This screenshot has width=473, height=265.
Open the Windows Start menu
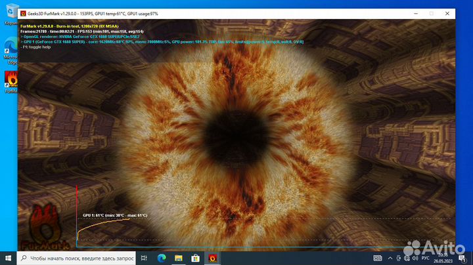[x=8, y=258]
